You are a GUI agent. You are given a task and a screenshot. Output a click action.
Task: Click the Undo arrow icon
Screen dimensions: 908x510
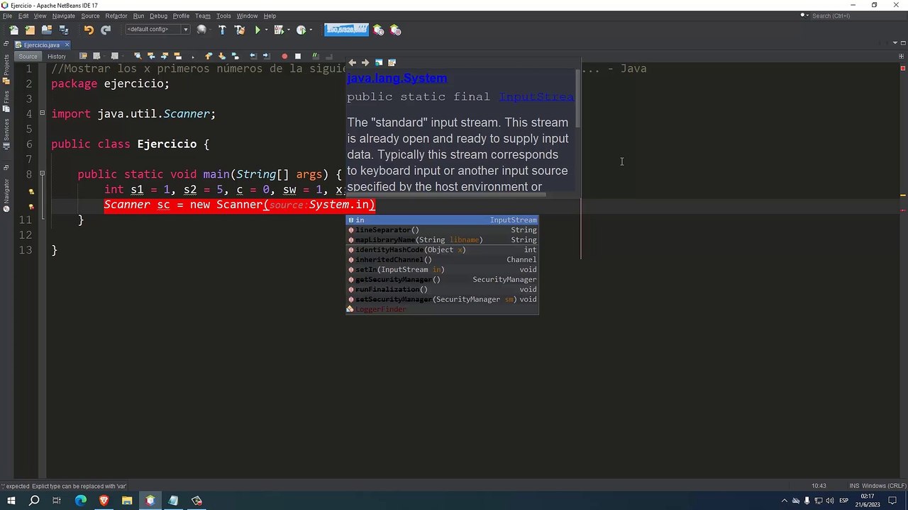[89, 30]
